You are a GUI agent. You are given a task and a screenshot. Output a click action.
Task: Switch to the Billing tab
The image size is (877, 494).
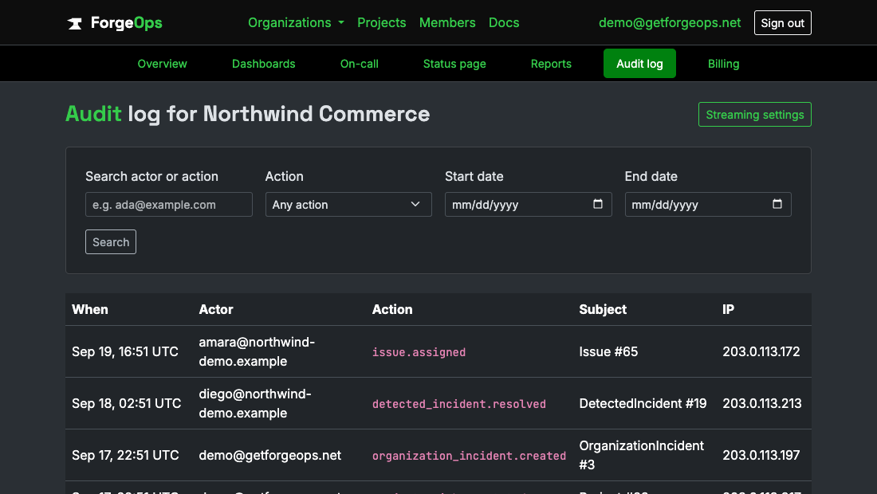coord(723,64)
